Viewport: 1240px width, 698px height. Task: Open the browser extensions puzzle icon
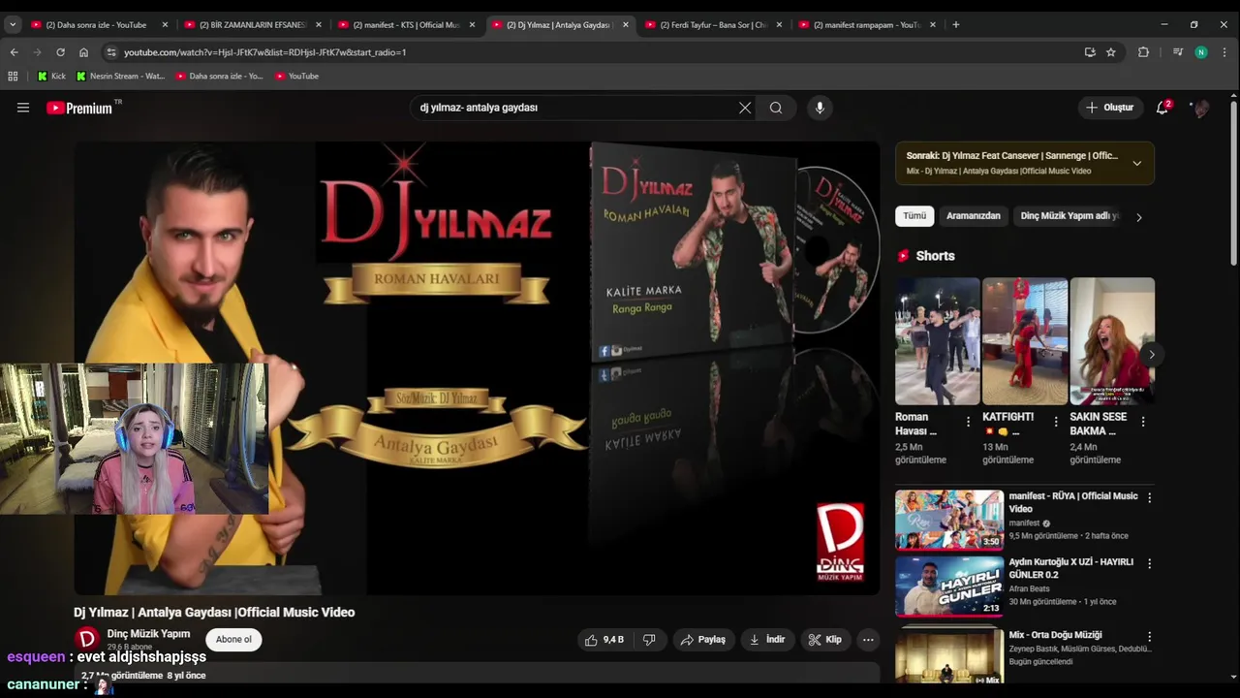click(1143, 52)
